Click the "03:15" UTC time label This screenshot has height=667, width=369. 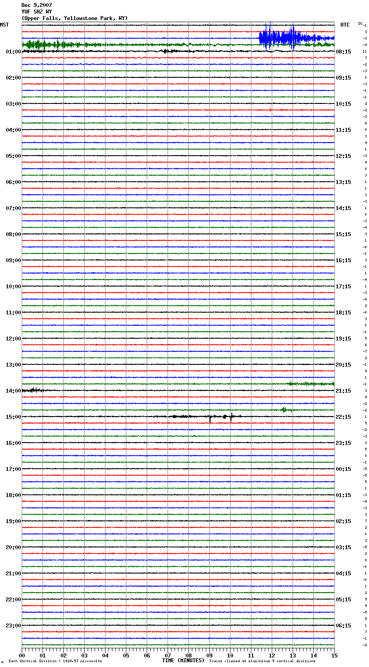343,547
